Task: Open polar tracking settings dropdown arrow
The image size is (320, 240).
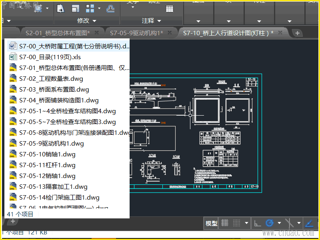Action: click(278, 223)
